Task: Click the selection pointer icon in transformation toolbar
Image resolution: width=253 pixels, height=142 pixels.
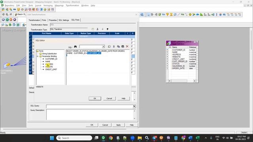Action: click(x=148, y=15)
